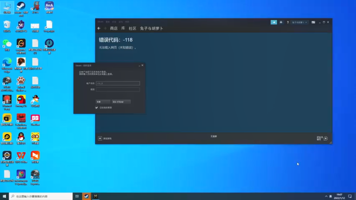Image resolution: width=356 pixels, height=200 pixels.
Task: Go back using Steam's back arrow
Action: tap(99, 28)
